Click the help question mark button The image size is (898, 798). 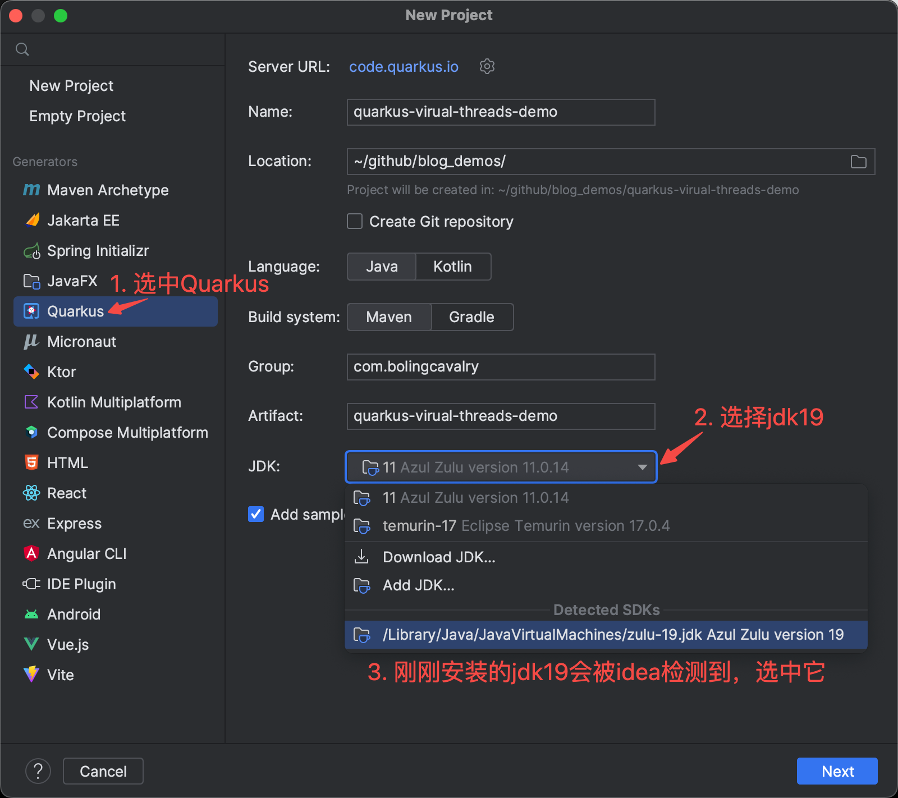38,771
